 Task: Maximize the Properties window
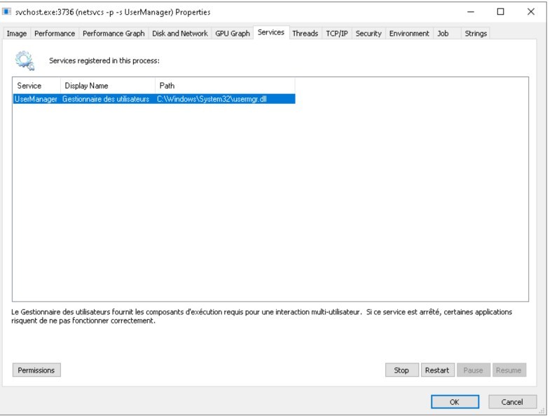tap(500, 12)
